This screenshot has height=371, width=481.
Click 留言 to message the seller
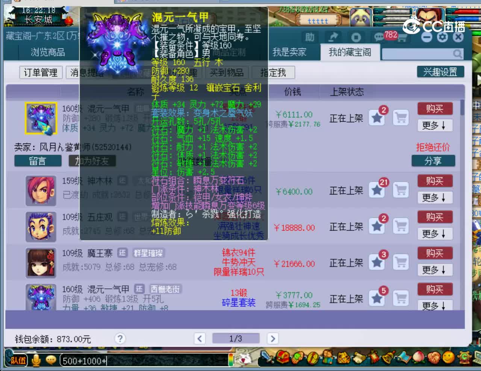click(38, 161)
